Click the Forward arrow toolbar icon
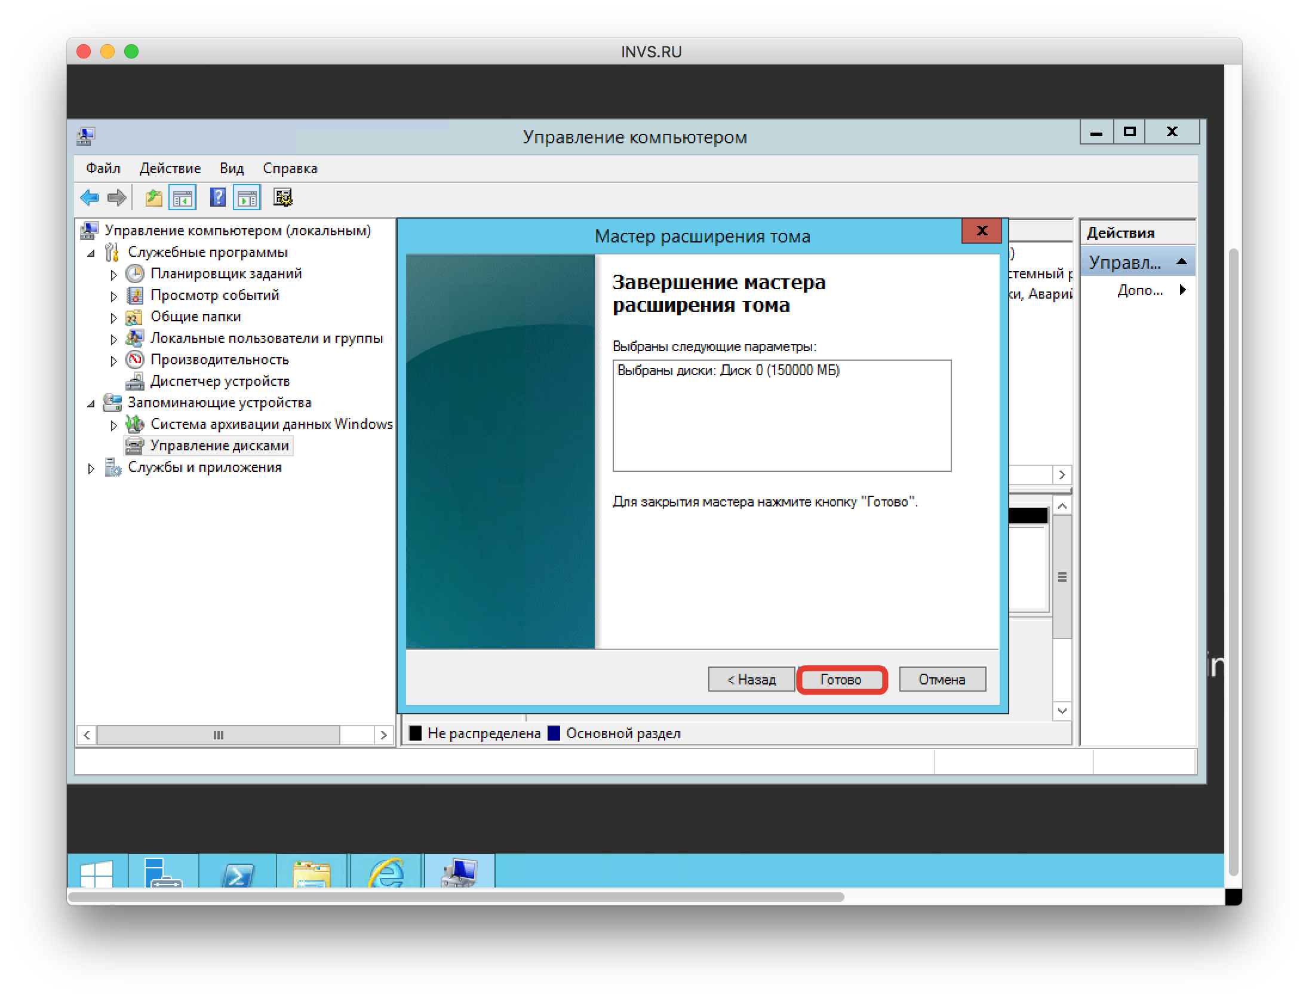The height and width of the screenshot is (1001, 1309). coord(116,198)
